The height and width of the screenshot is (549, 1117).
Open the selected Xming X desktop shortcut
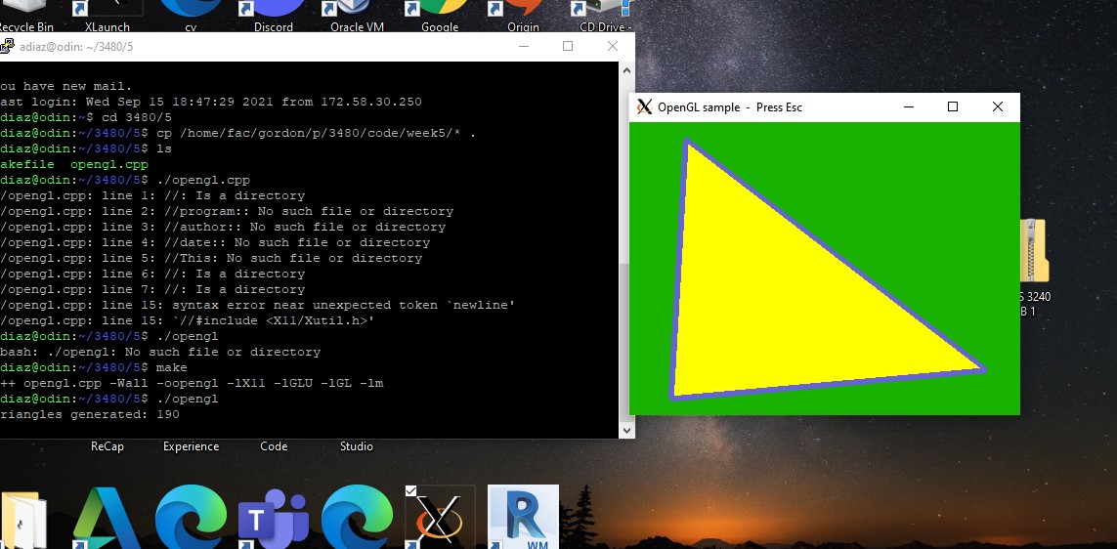[x=440, y=518]
